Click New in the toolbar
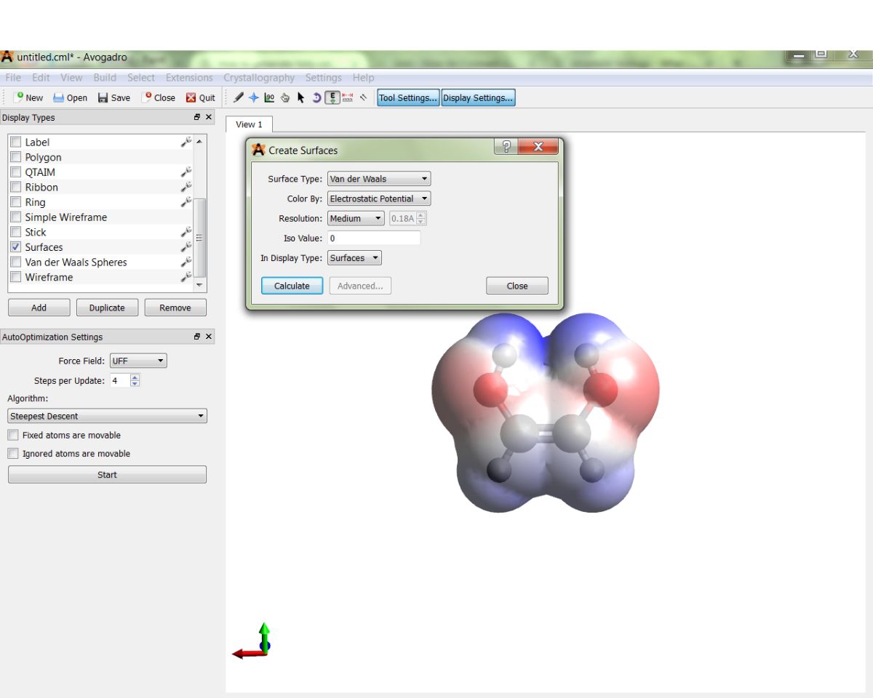This screenshot has width=873, height=698. tap(28, 97)
